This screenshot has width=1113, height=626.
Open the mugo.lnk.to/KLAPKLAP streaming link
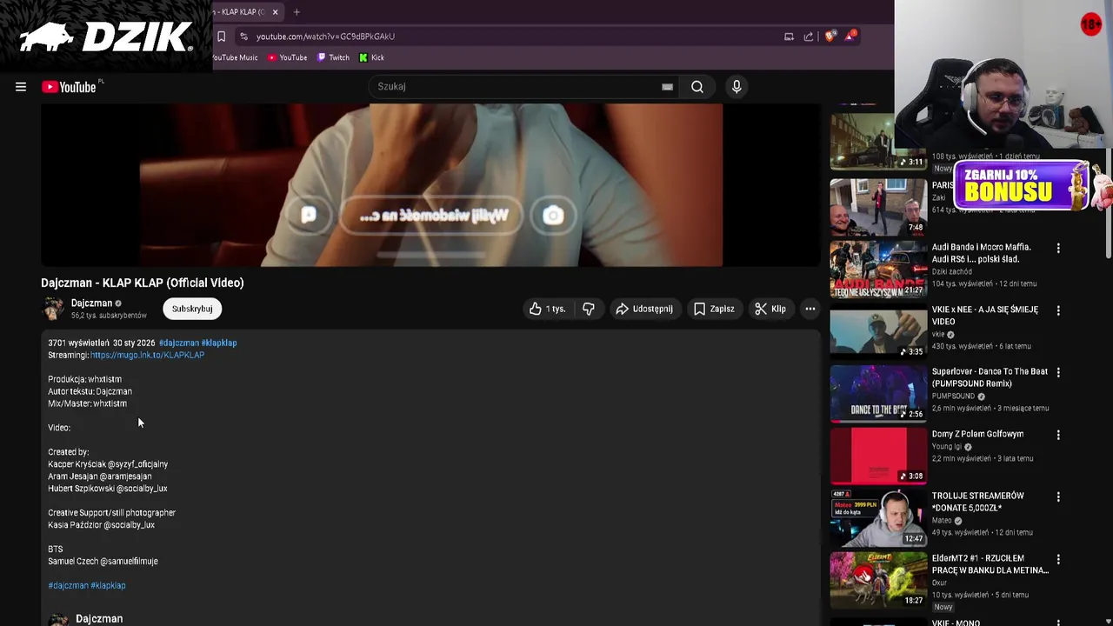tap(147, 355)
